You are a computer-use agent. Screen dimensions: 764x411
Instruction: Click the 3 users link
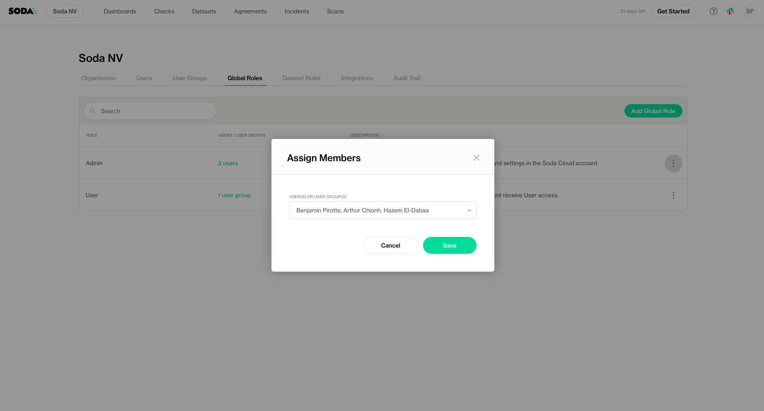pyautogui.click(x=228, y=163)
